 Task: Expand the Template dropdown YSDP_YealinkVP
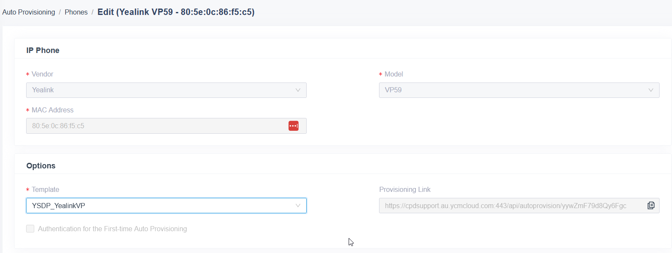[166, 206]
